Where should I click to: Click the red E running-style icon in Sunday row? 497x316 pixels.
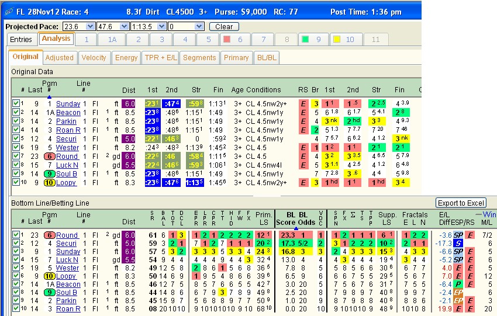(x=303, y=103)
